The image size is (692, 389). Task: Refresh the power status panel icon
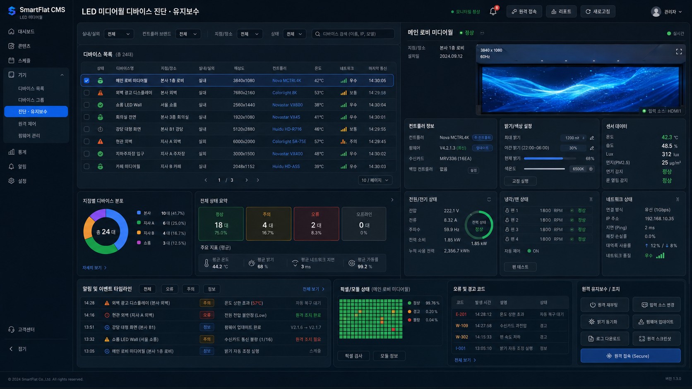point(489,200)
